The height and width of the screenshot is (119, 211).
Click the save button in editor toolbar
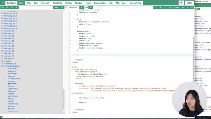[x=177, y=8]
